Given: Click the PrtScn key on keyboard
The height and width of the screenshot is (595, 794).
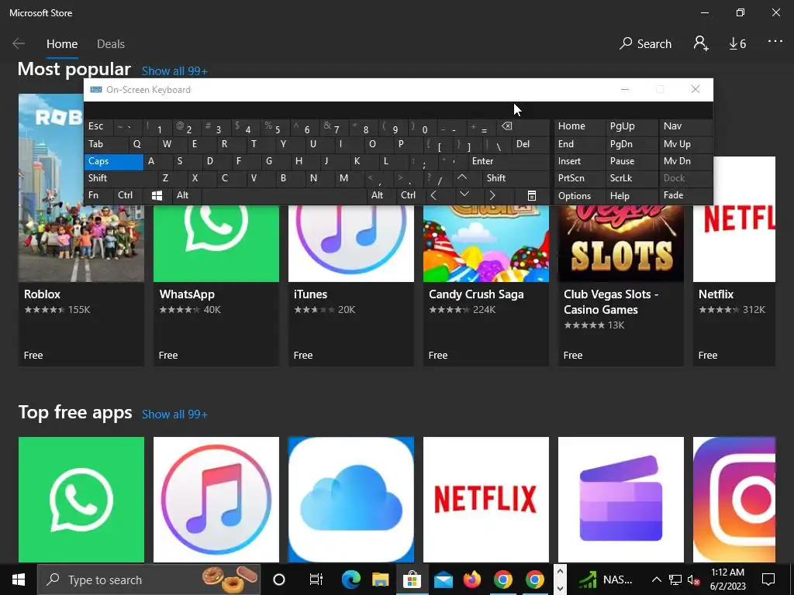Looking at the screenshot, I should point(579,178).
